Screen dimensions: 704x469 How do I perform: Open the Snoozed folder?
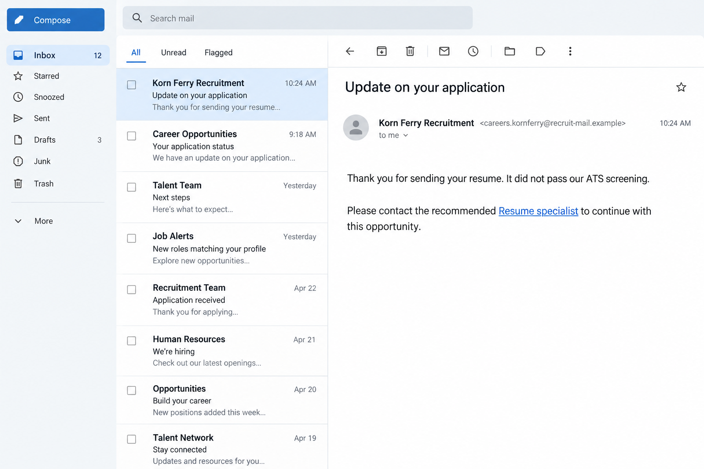pos(58,97)
